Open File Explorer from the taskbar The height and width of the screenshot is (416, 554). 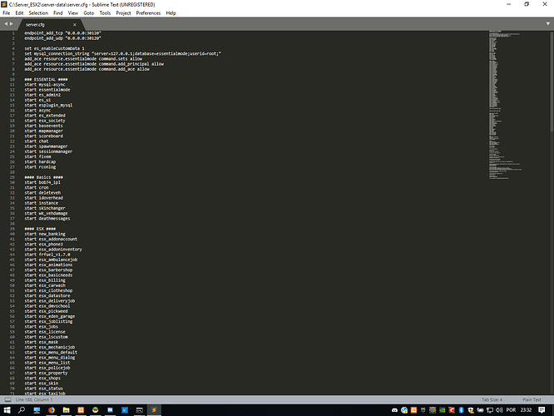click(66, 410)
